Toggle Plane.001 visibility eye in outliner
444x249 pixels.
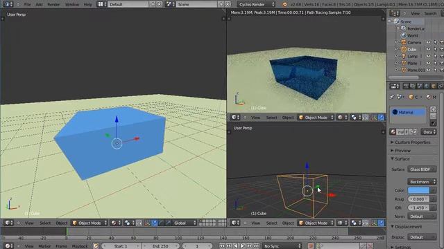click(x=428, y=70)
